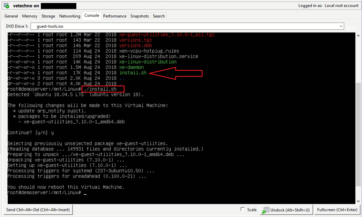Click the scrollbar down arrow
362x217 pixels.
[358, 201]
